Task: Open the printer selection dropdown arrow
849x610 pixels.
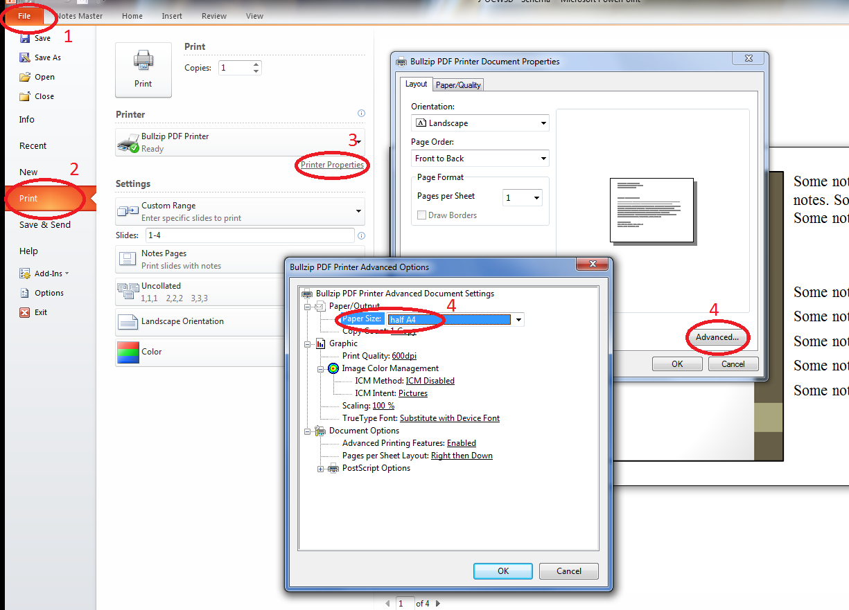Action: point(359,142)
